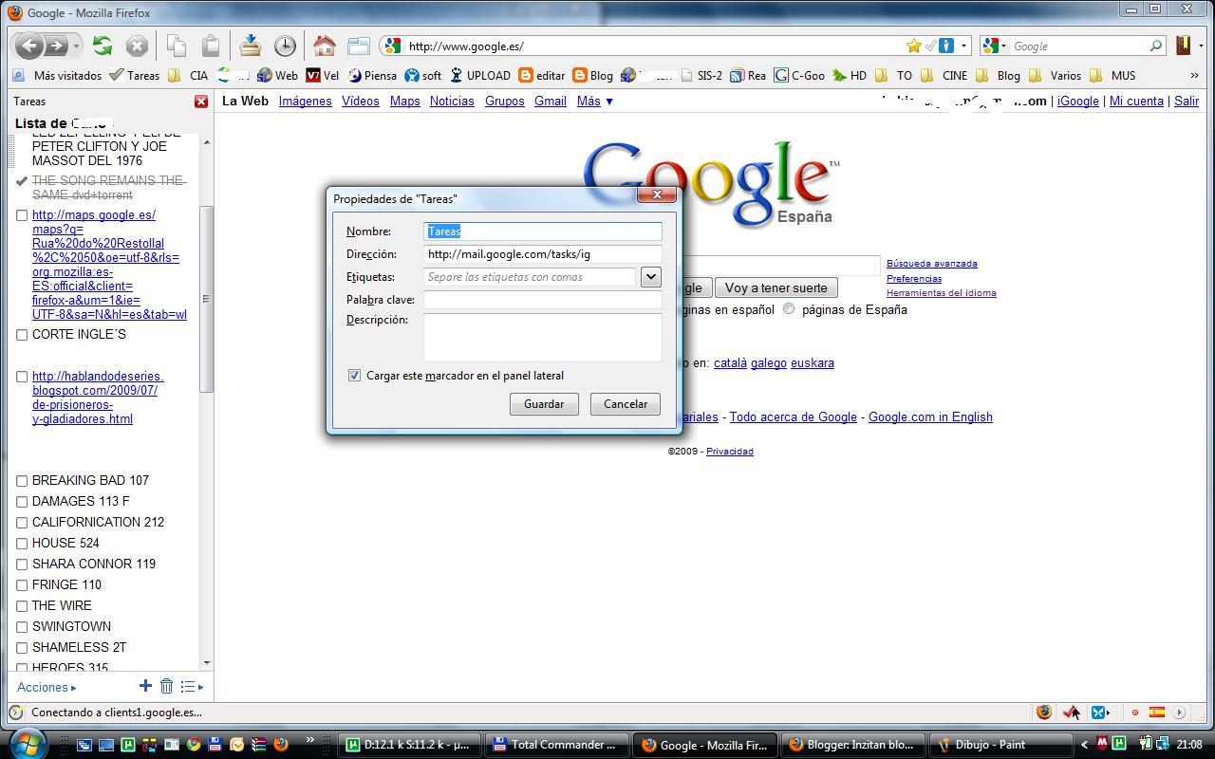This screenshot has height=759, width=1215.
Task: Close the Tareas sidebar panel
Action: coord(201,102)
